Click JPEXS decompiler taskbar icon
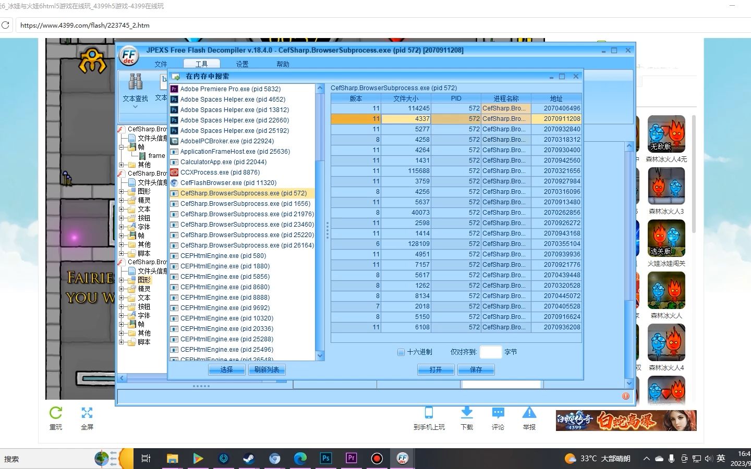 (402, 459)
